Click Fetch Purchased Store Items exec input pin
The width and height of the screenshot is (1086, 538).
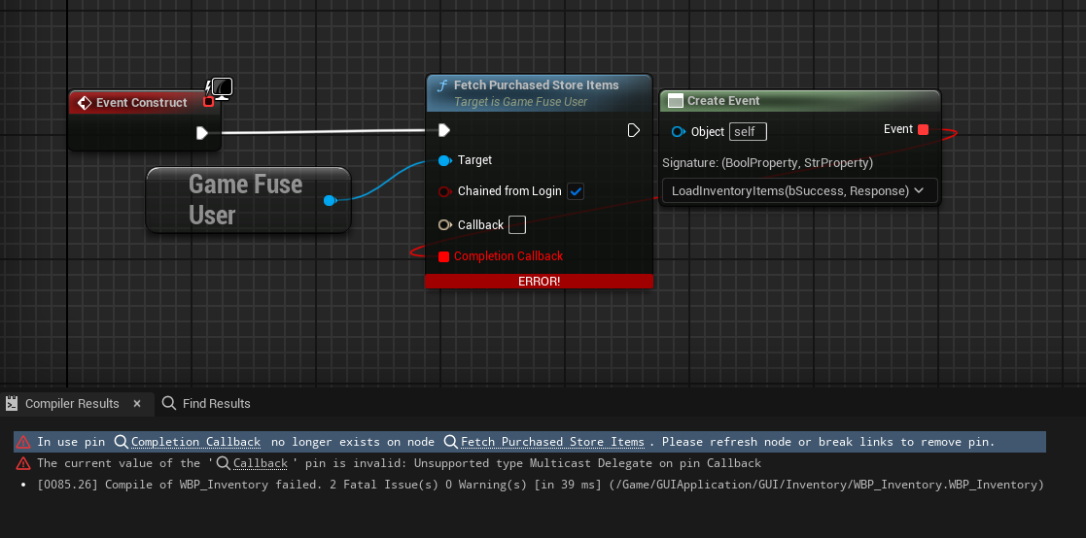pyautogui.click(x=444, y=130)
